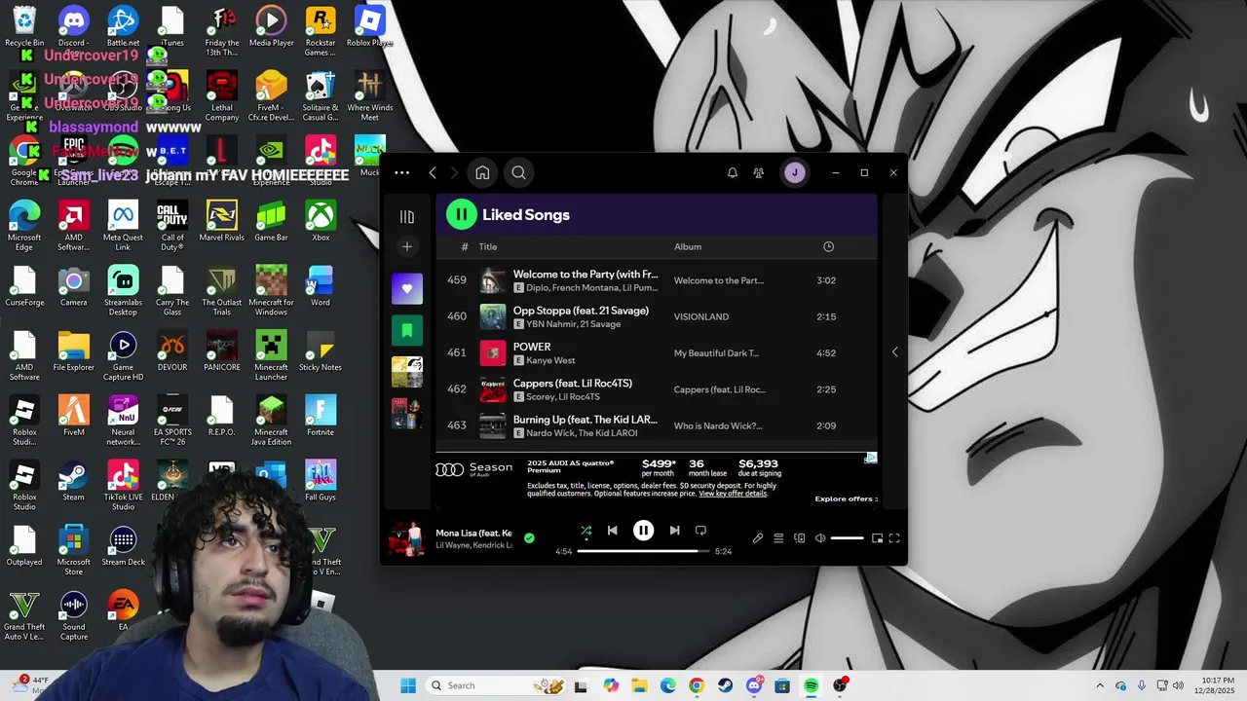Image resolution: width=1247 pixels, height=701 pixels.
Task: Open the green bookmark Your Episodes item
Action: coord(407,331)
